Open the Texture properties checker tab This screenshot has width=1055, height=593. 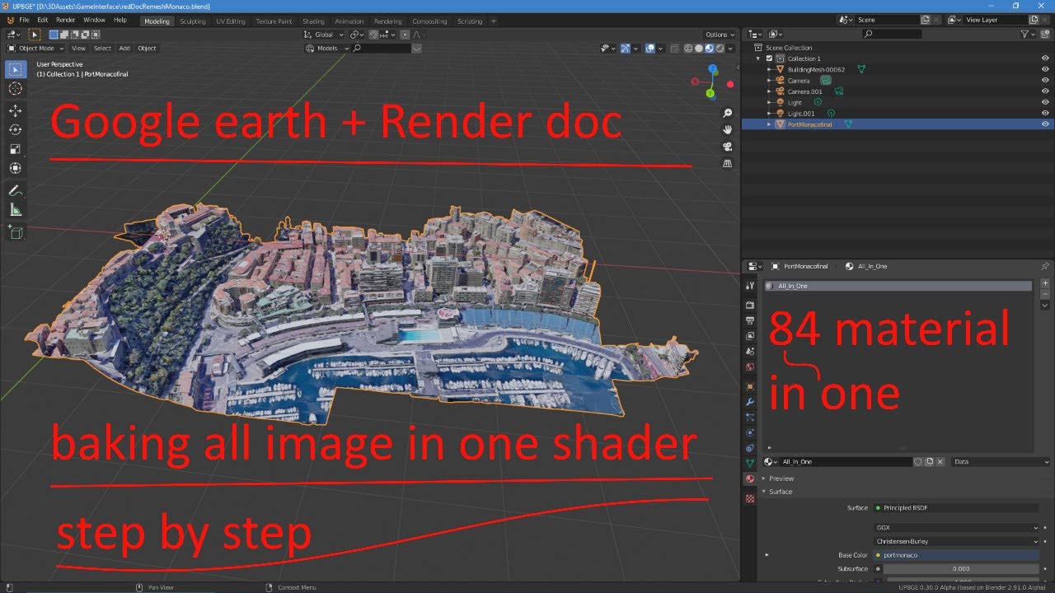750,498
